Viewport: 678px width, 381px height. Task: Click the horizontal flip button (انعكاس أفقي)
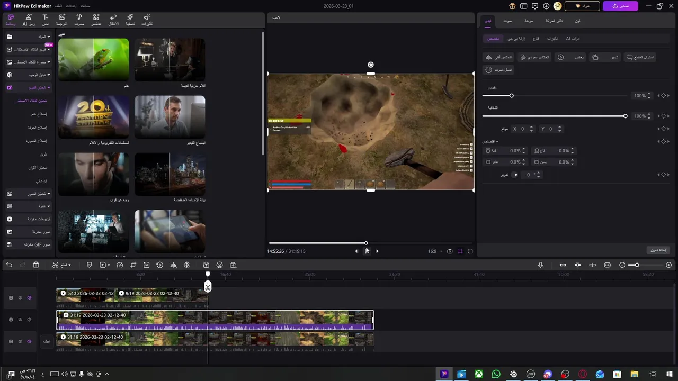(x=499, y=57)
